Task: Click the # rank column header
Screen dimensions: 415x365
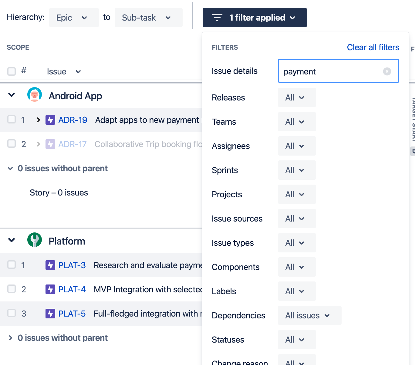Action: 24,71
